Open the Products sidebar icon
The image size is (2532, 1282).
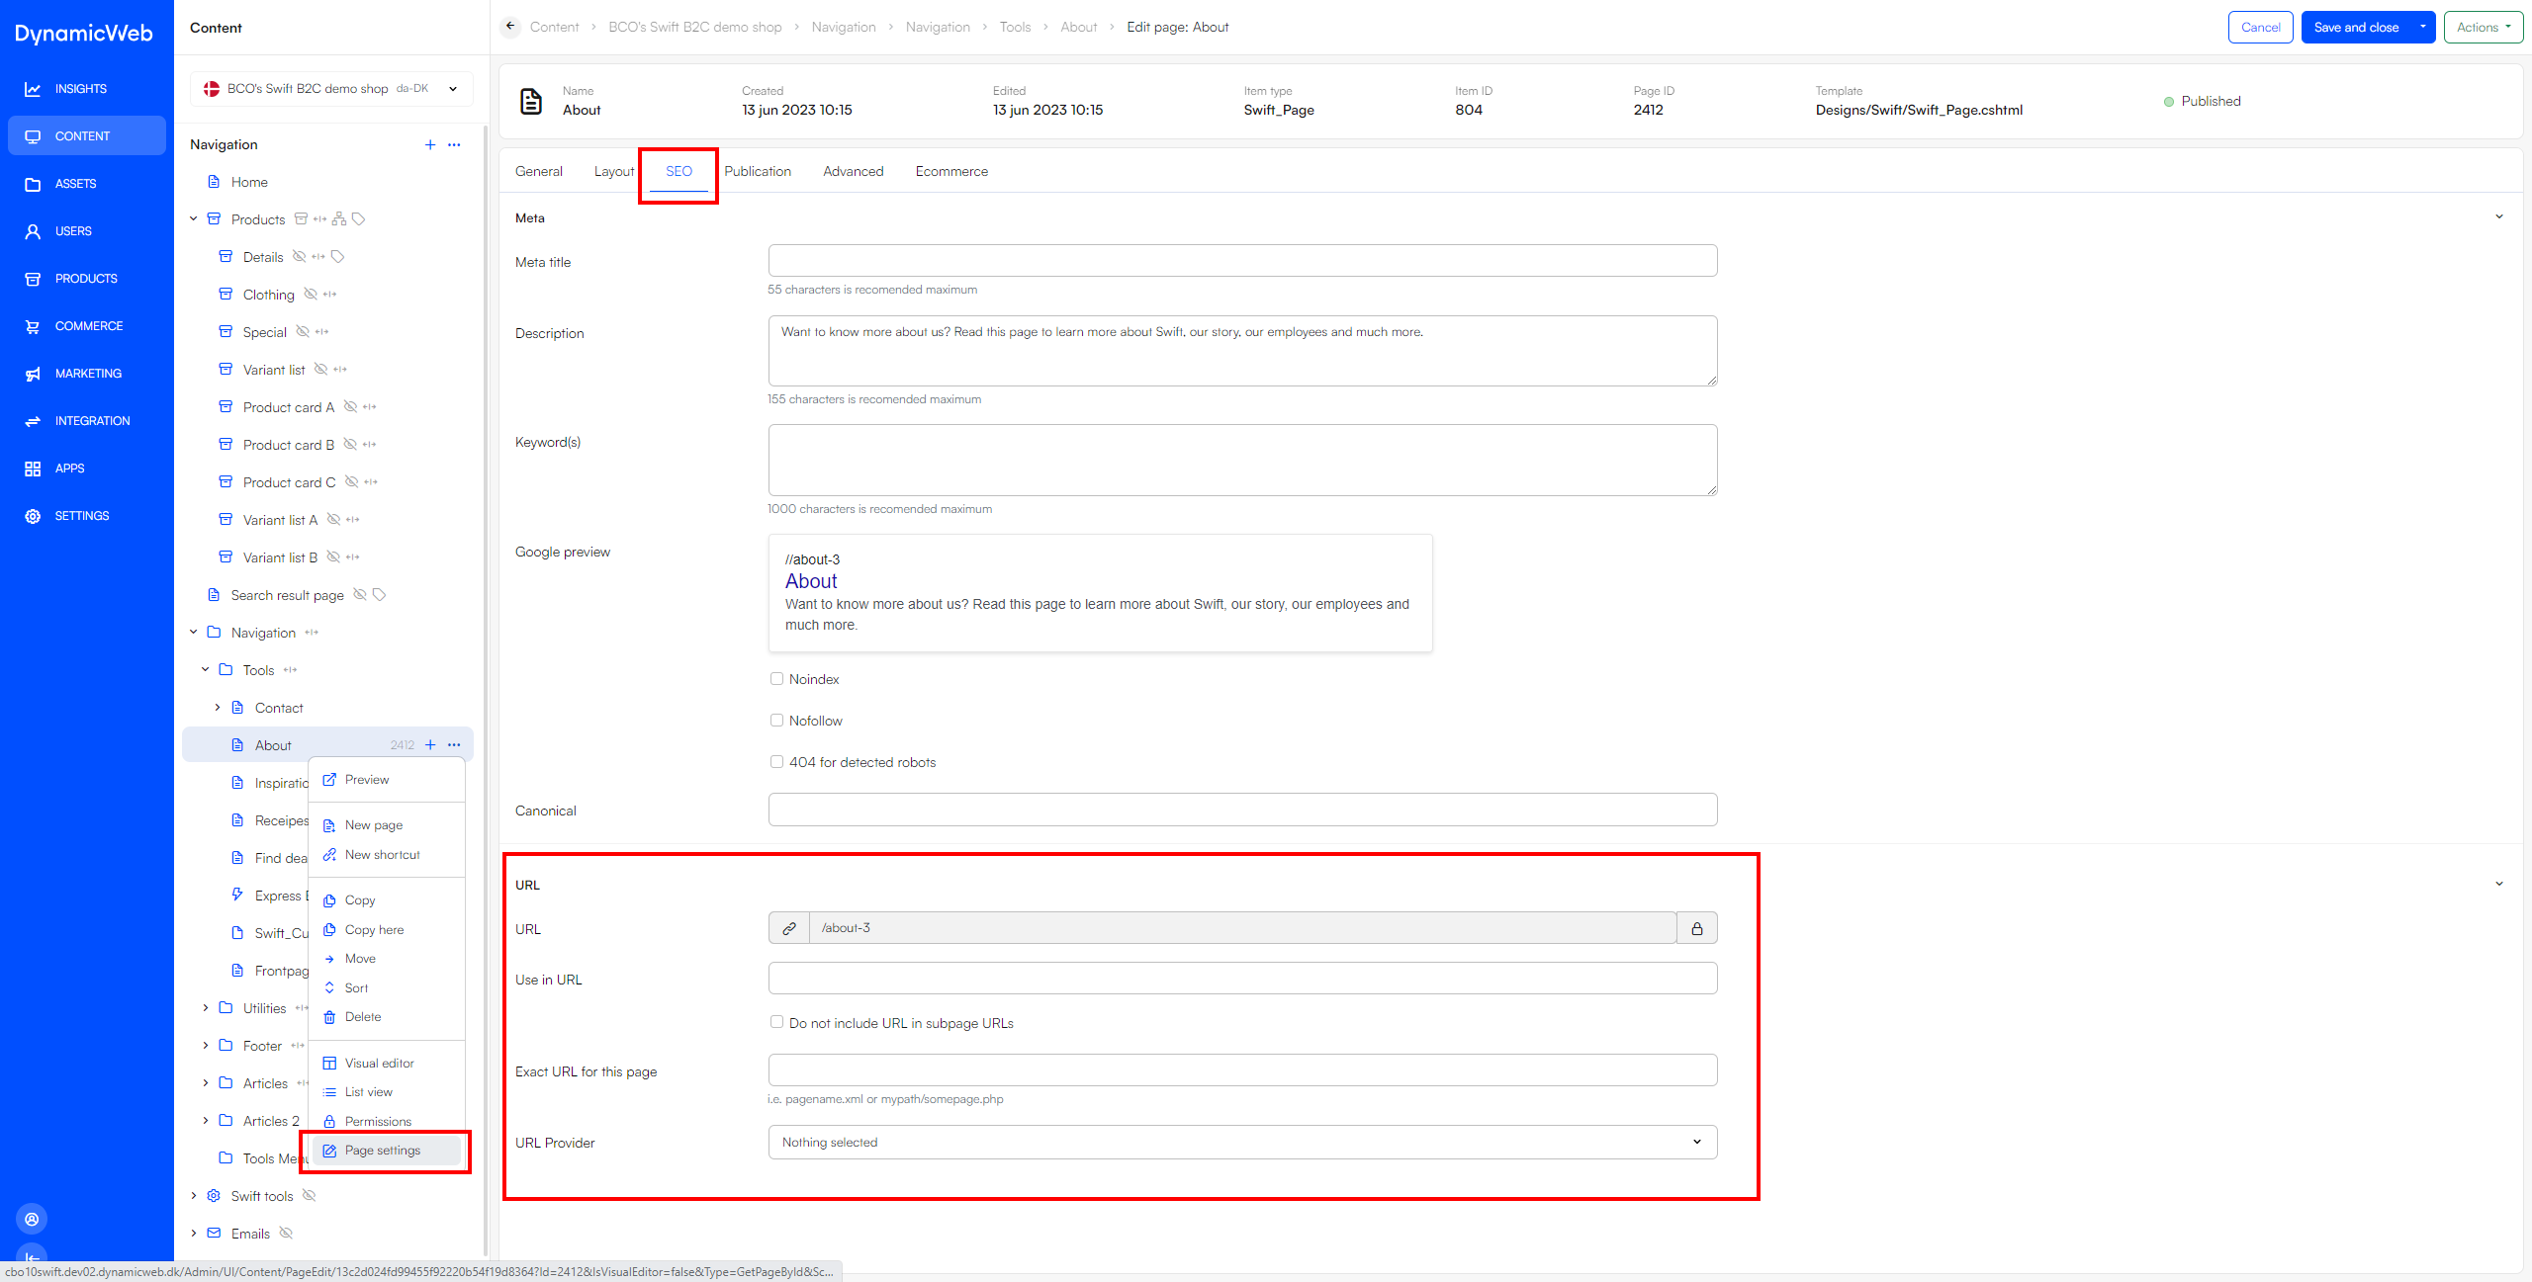point(33,279)
